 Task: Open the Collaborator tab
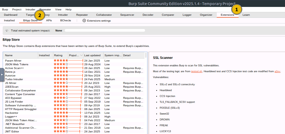104,15
